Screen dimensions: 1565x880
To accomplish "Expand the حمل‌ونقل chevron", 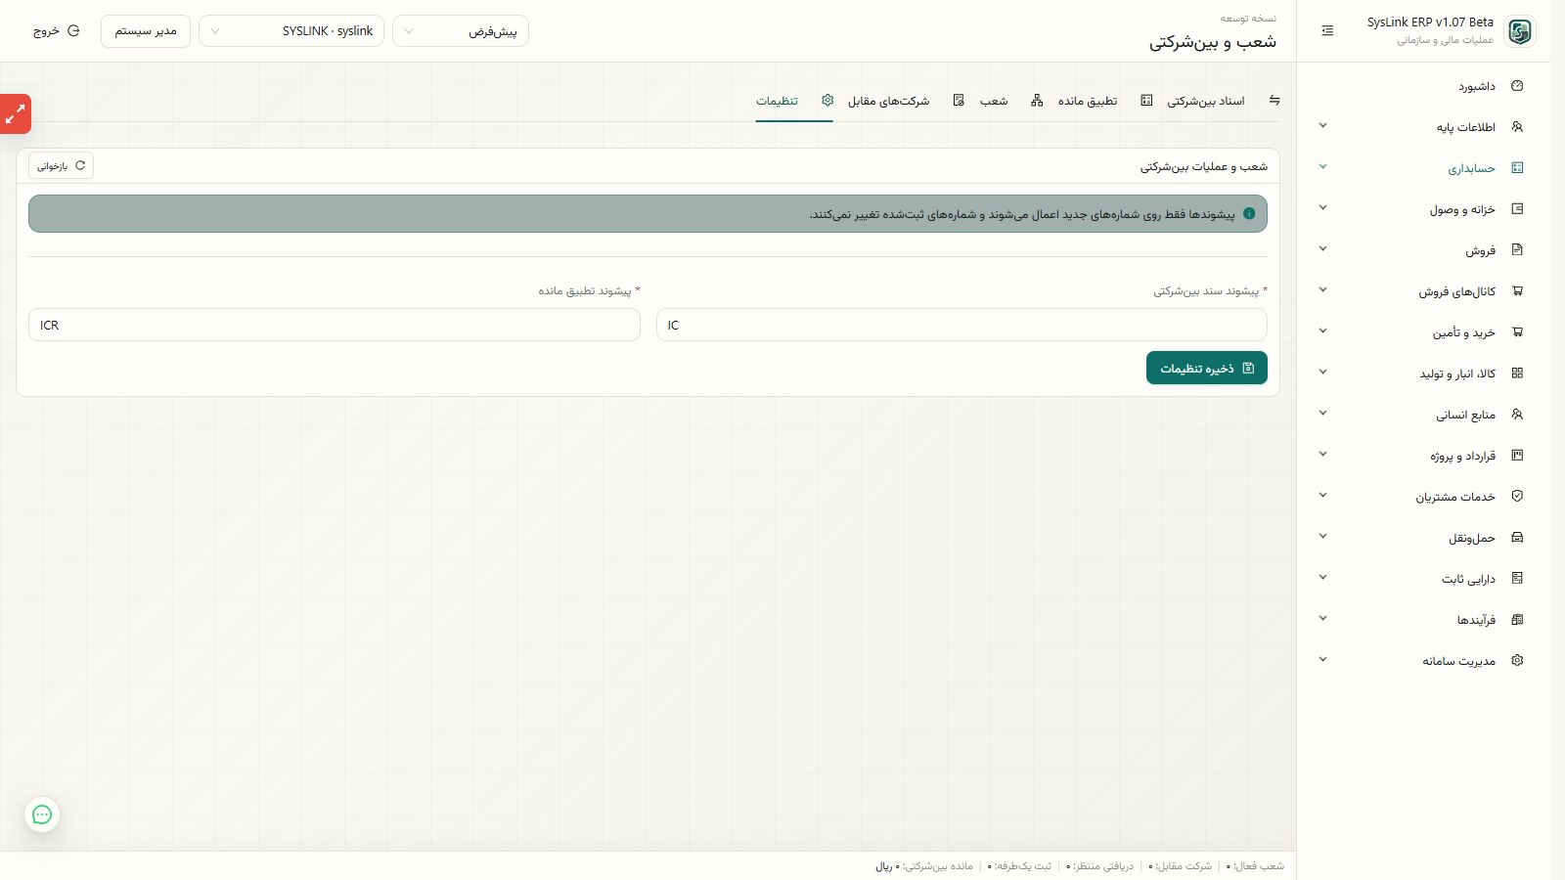I will [1322, 537].
